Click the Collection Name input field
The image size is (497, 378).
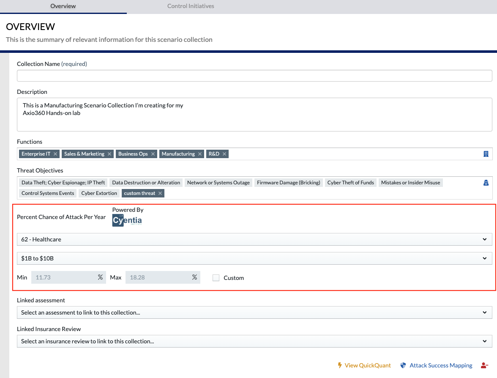[254, 76]
